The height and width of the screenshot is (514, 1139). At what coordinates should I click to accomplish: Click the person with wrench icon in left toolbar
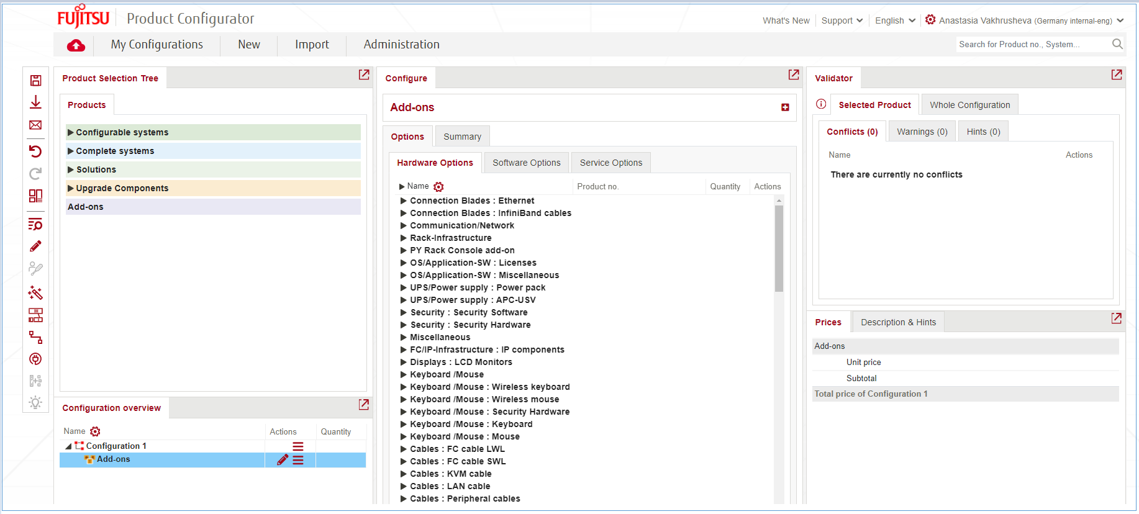point(35,269)
